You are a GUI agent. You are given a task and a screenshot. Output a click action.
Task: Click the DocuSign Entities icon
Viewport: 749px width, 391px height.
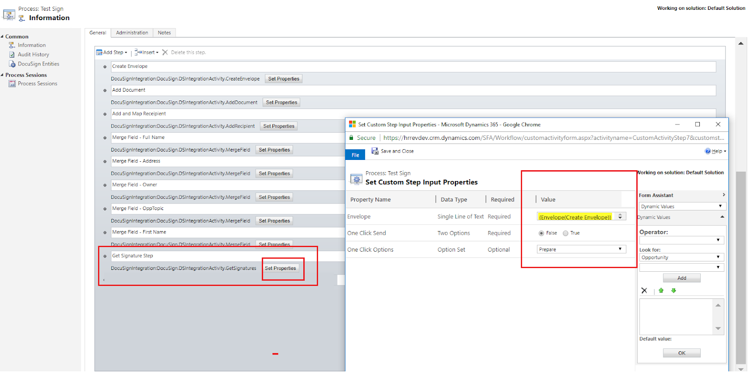12,64
